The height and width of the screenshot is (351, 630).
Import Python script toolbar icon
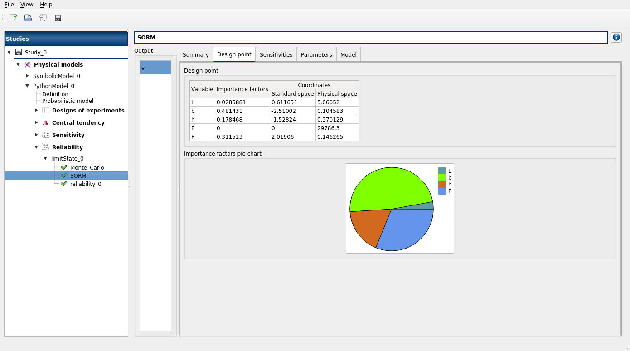tap(43, 18)
